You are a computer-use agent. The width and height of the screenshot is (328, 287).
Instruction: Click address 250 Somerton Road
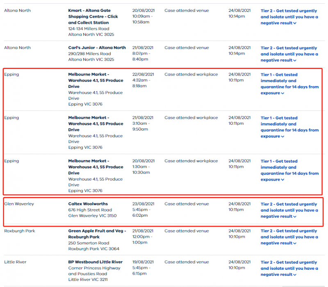tap(89, 243)
